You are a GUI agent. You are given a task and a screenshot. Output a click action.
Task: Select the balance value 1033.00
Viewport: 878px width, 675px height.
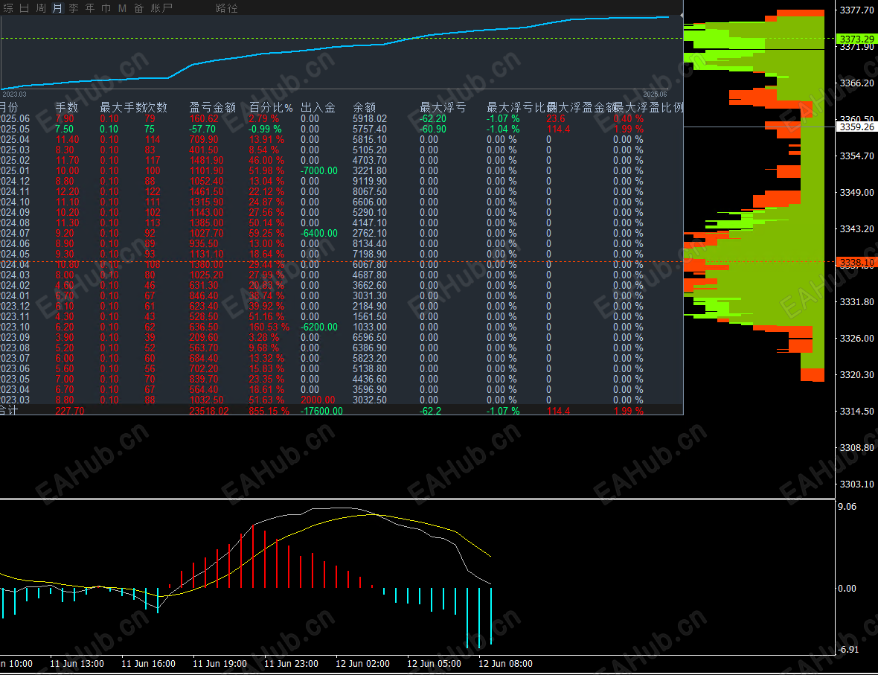pos(370,327)
